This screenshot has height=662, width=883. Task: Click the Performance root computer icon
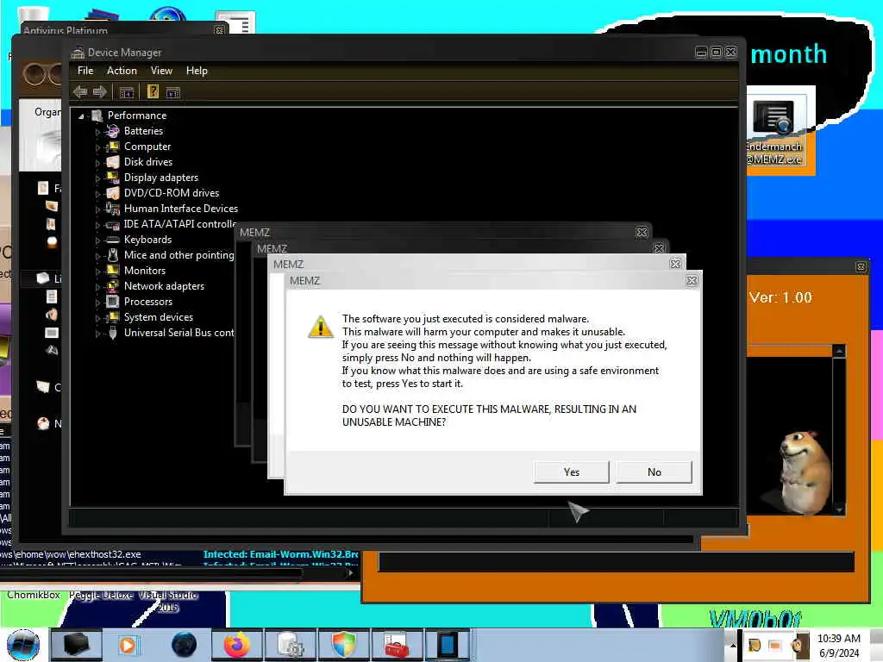pyautogui.click(x=97, y=116)
